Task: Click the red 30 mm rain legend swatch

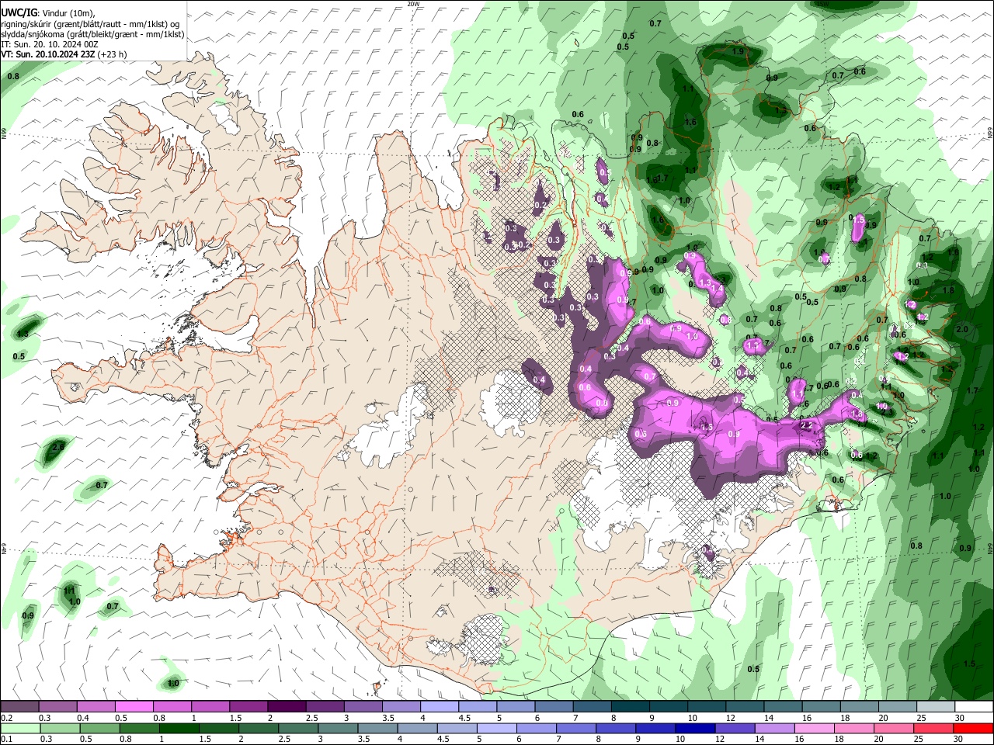Action: tap(975, 728)
